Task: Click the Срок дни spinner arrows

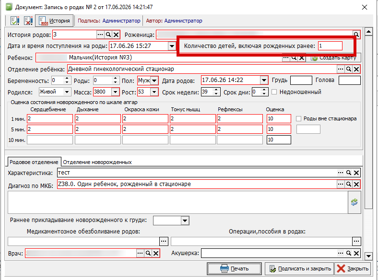Action: (x=264, y=92)
